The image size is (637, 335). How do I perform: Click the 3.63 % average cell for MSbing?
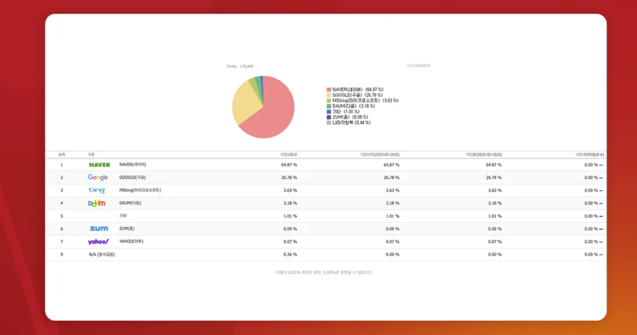pyautogui.click(x=290, y=191)
